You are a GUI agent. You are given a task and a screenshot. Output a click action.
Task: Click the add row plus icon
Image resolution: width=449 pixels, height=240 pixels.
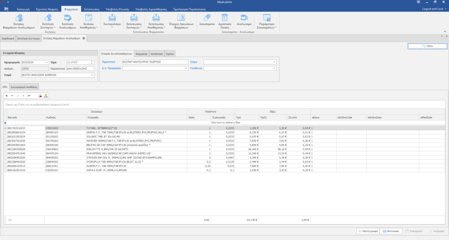[x=7, y=95]
